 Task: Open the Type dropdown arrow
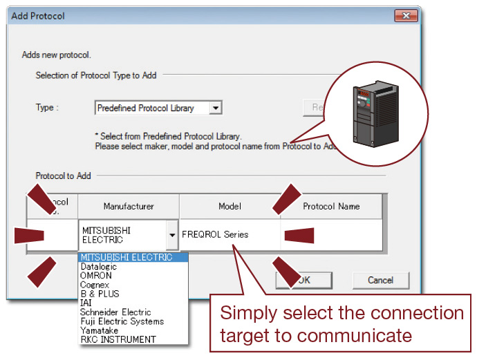point(216,108)
